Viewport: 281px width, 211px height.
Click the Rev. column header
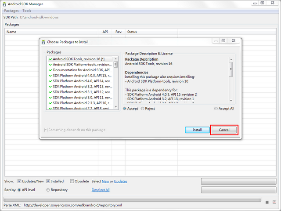[119, 32]
